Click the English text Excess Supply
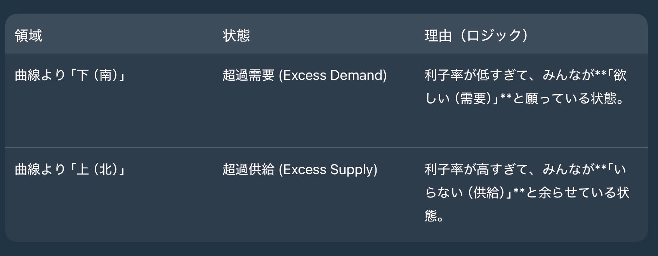The image size is (658, 256). 328,170
